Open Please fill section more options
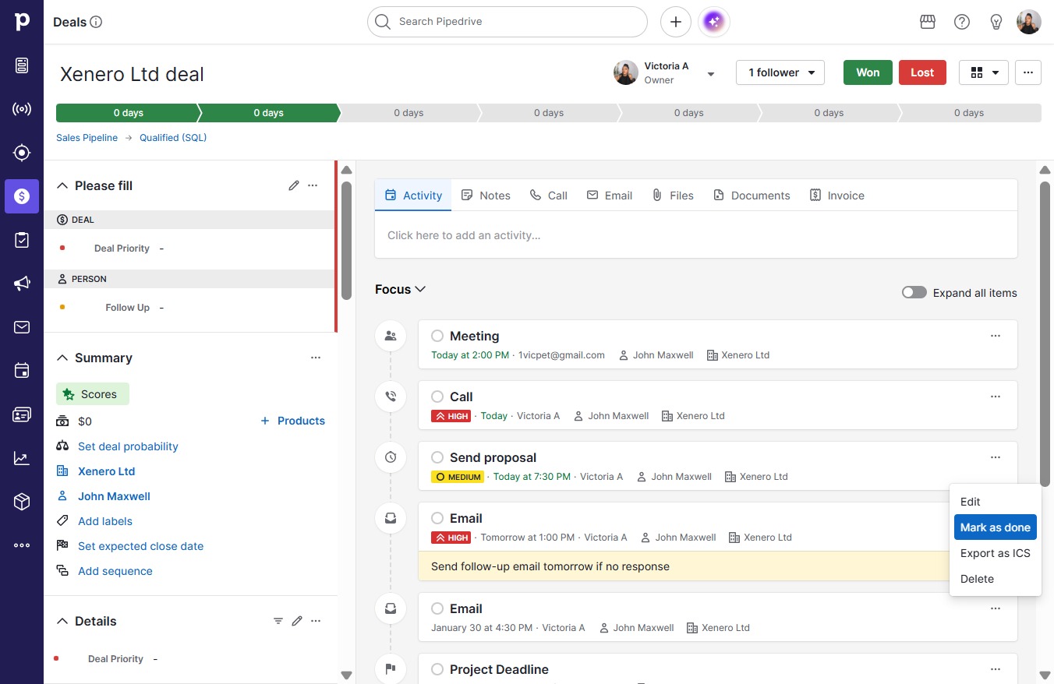This screenshot has width=1054, height=684. tap(313, 185)
